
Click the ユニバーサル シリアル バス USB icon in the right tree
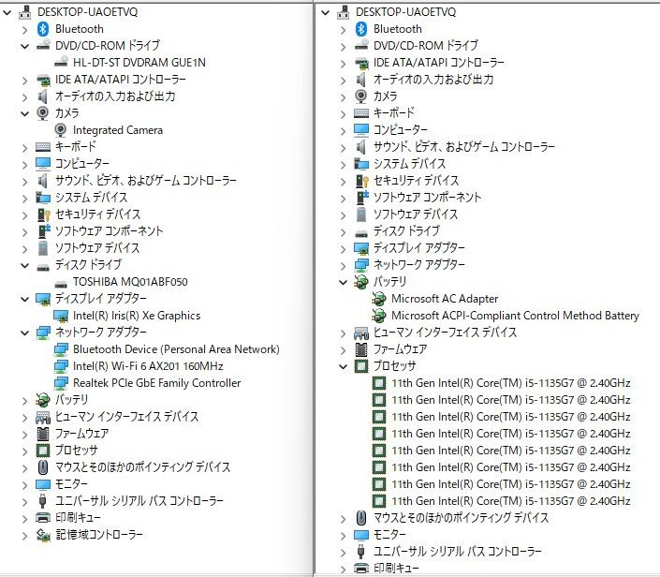360,552
